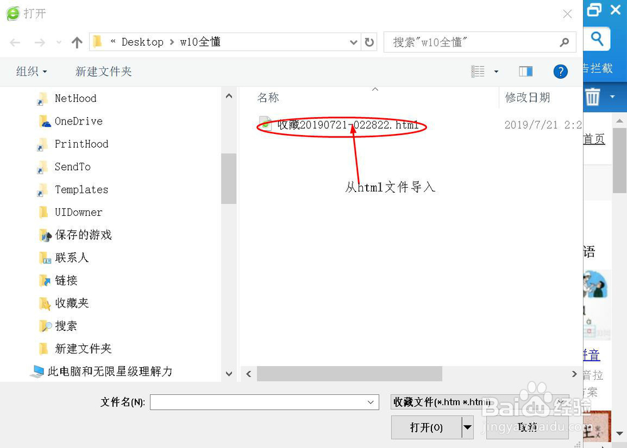The width and height of the screenshot is (627, 448).
Task: Click the Up arrow to go to parent folder
Action: click(x=76, y=42)
